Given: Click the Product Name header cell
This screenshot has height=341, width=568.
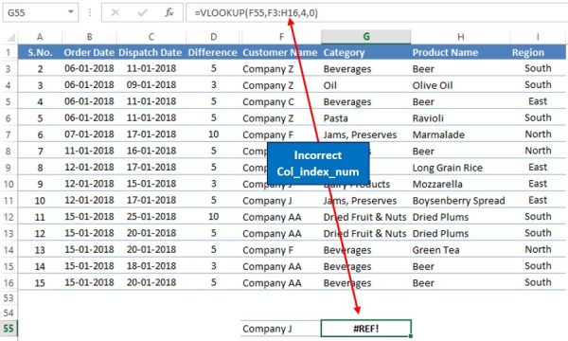Looking at the screenshot, I should coord(460,52).
